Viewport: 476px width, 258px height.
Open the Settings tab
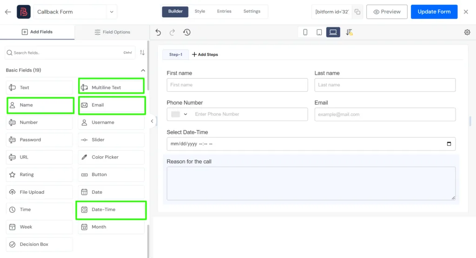click(251, 11)
